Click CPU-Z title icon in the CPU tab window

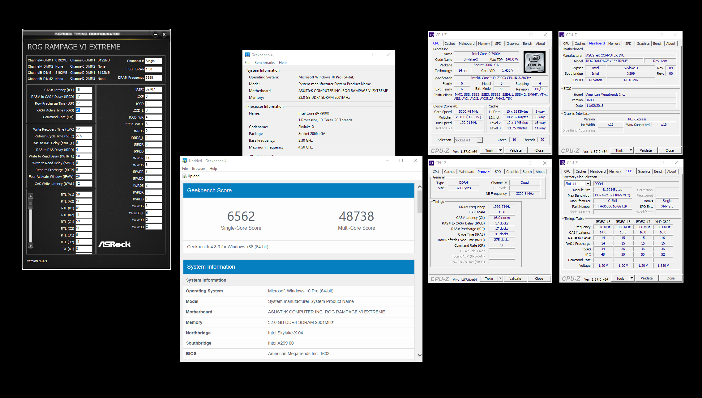tap(432, 35)
